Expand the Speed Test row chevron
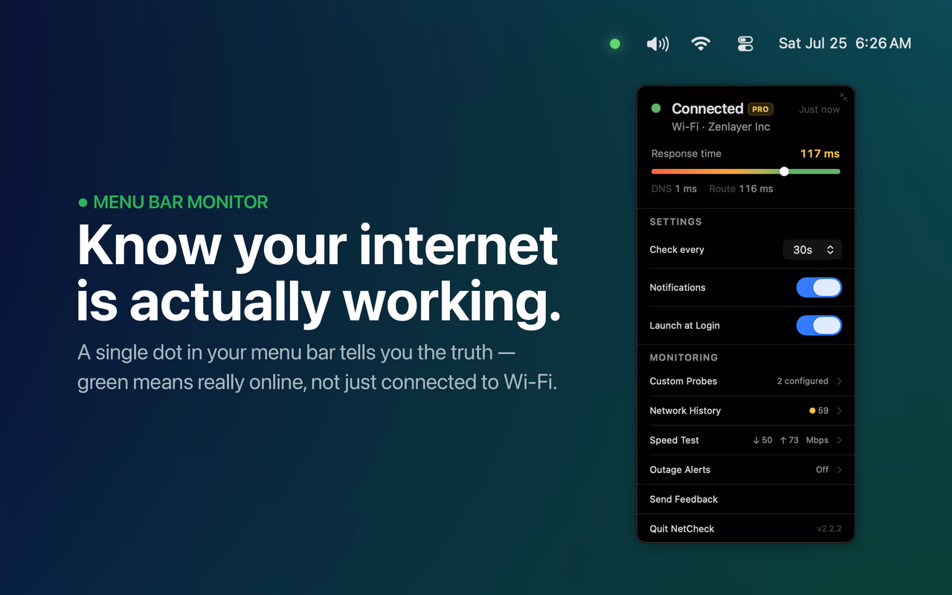 (840, 440)
